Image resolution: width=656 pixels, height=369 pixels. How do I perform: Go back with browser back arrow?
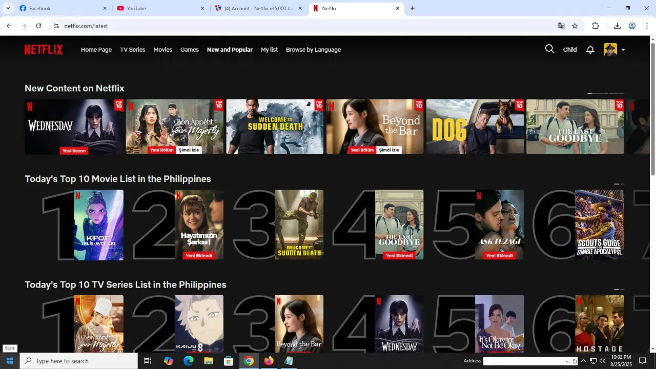point(9,26)
